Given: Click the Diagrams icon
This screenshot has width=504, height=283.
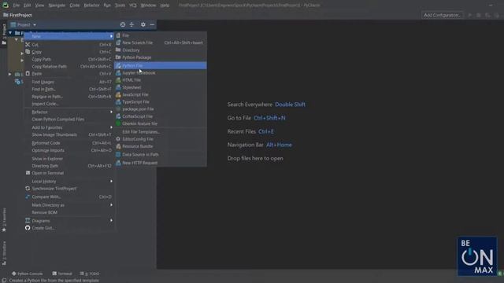Looking at the screenshot, I should click(x=28, y=221).
